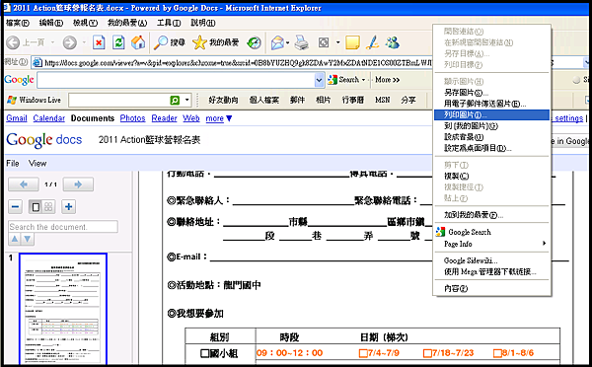Open Gmail link
Image resolution: width=592 pixels, height=367 pixels.
[17, 118]
